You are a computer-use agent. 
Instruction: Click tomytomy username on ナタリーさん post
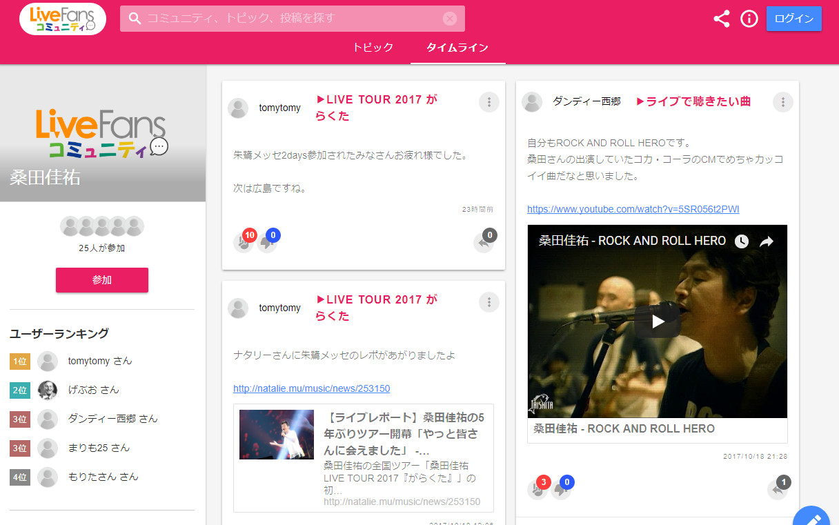(x=279, y=308)
